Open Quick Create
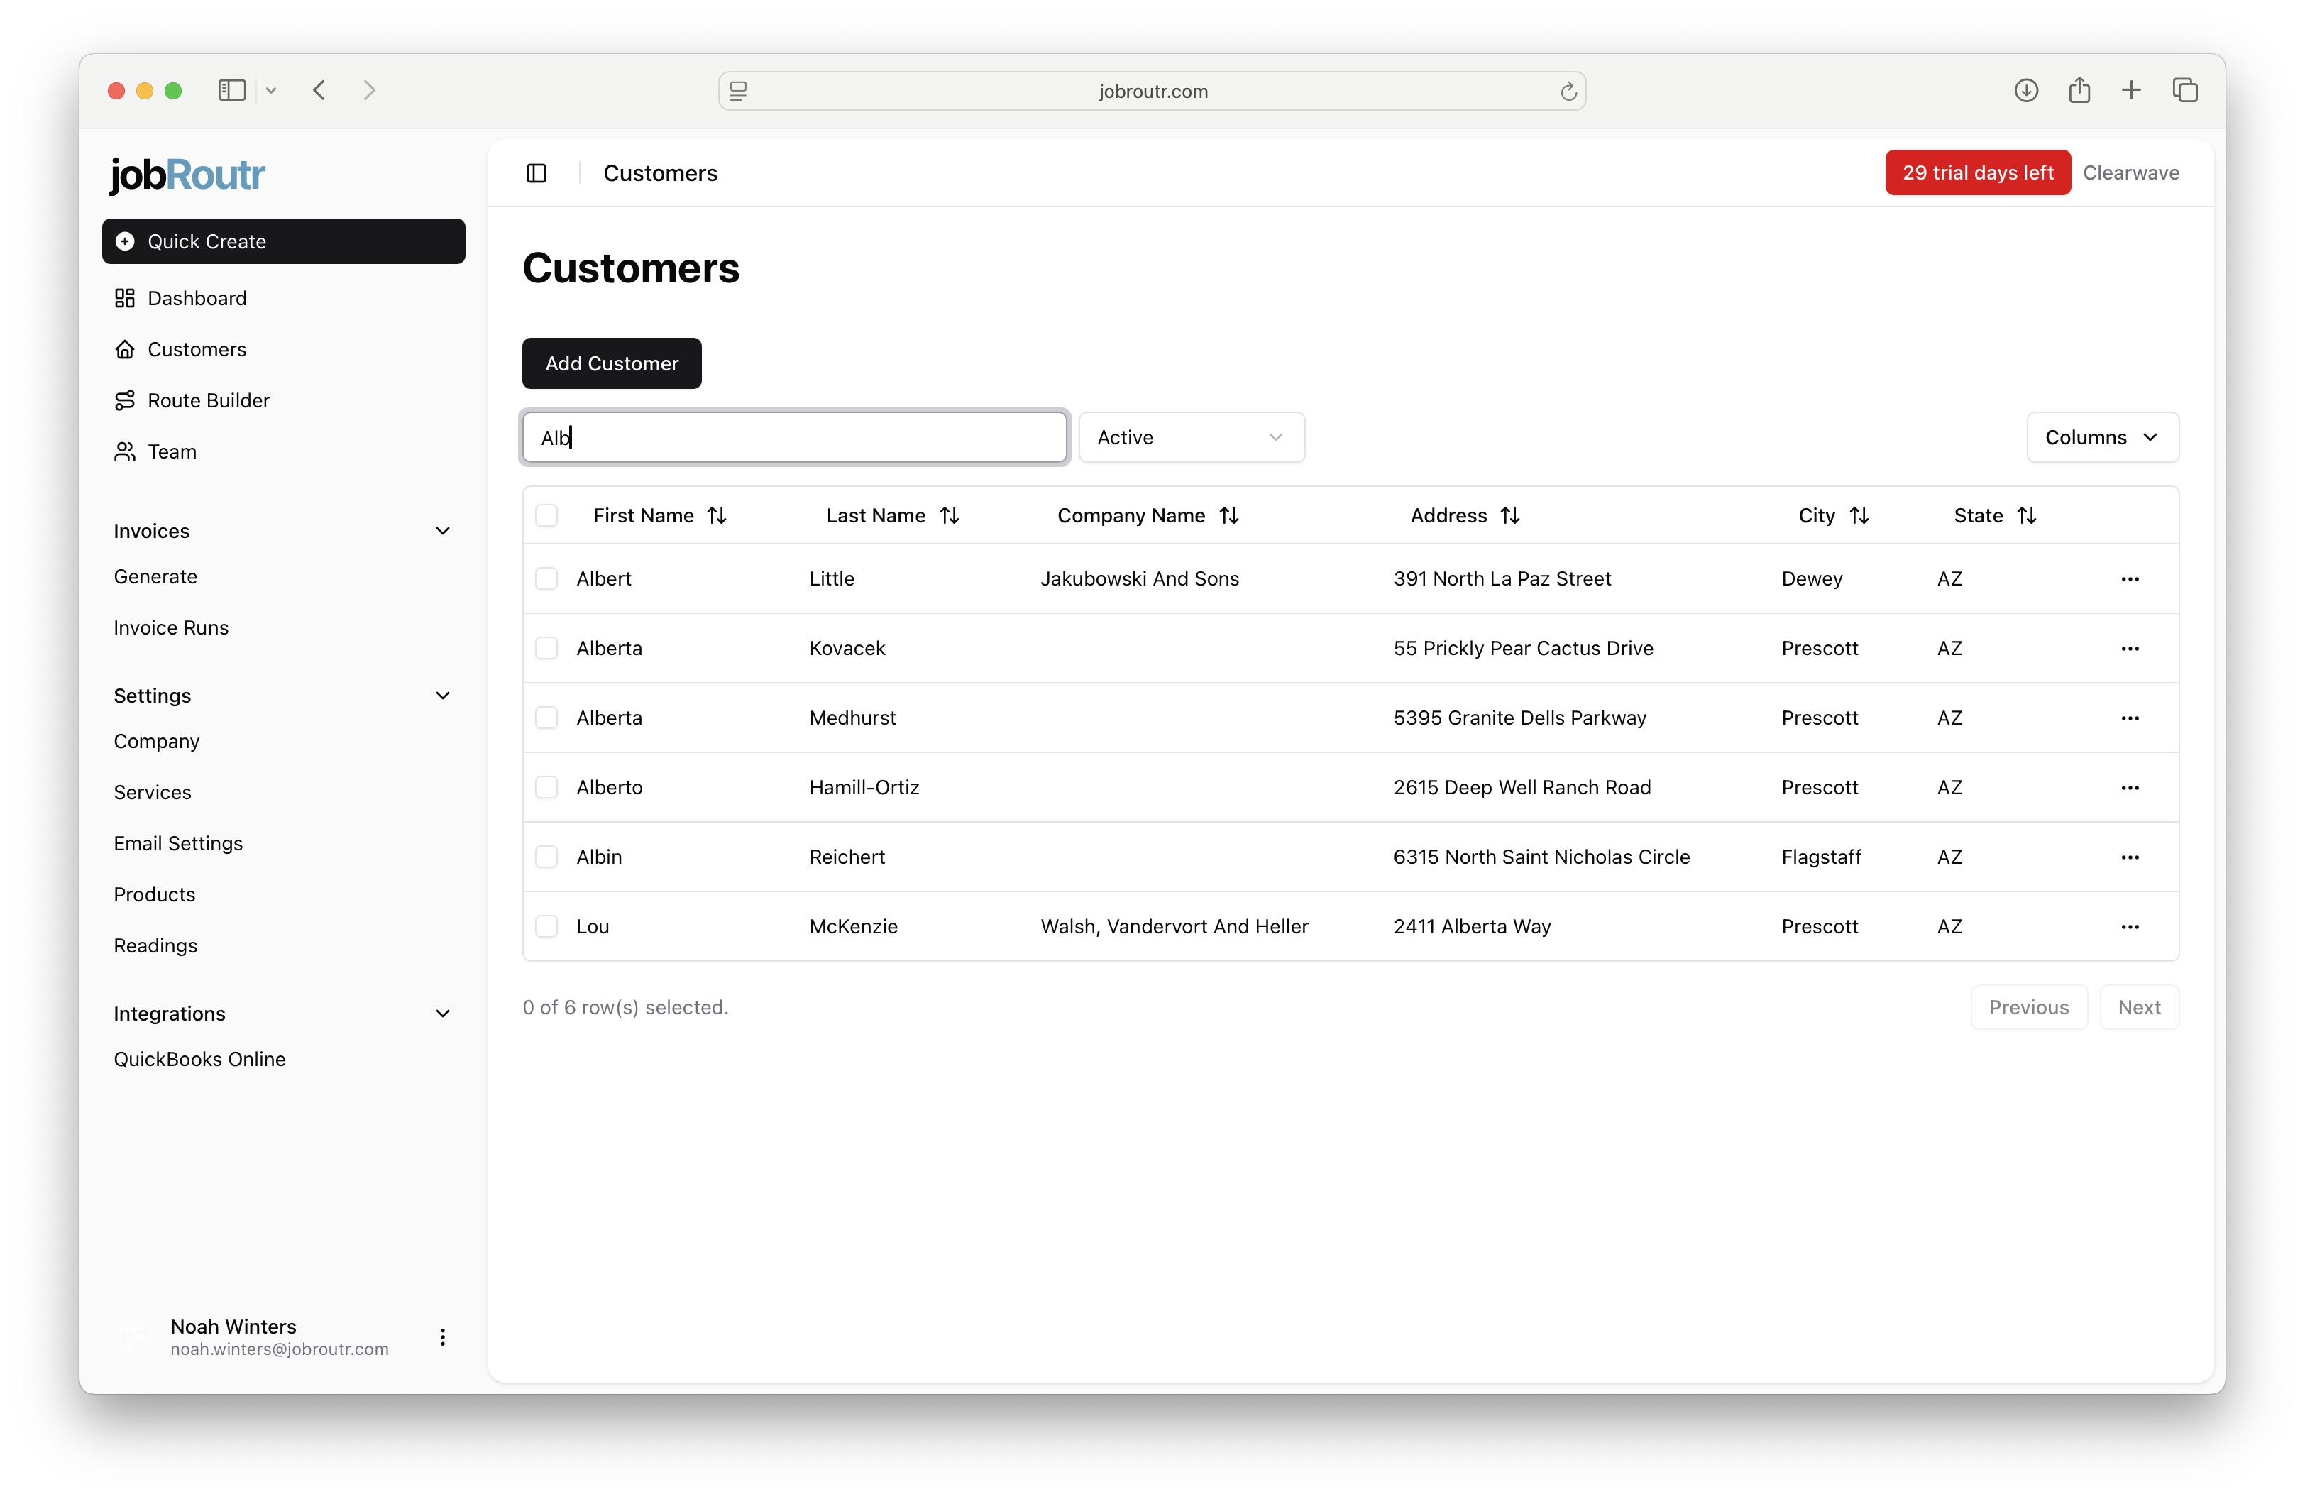Image resolution: width=2305 pixels, height=1499 pixels. click(x=282, y=241)
